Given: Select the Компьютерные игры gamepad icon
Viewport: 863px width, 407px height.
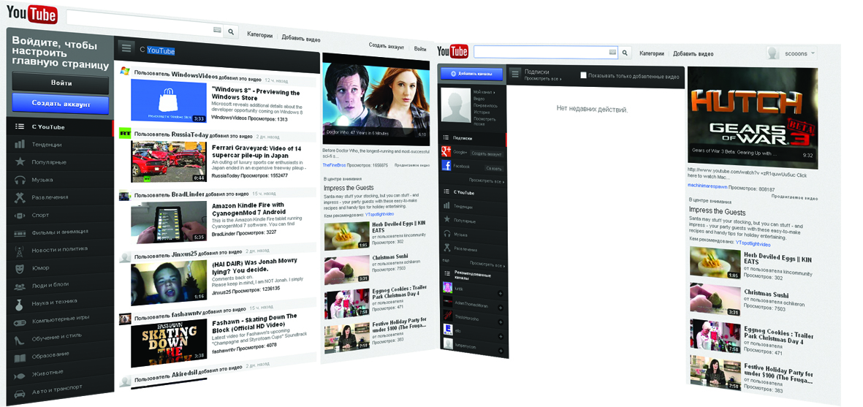Looking at the screenshot, I should pos(20,322).
